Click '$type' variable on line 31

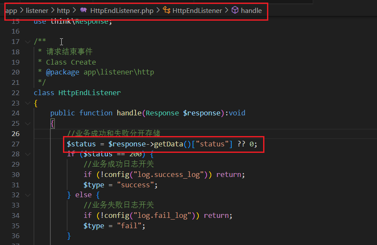(94, 185)
